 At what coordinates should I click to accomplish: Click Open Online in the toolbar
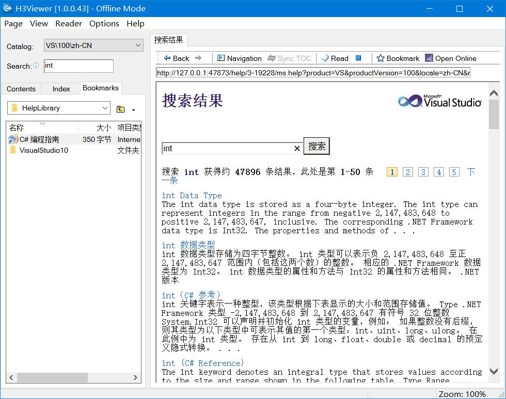point(450,58)
